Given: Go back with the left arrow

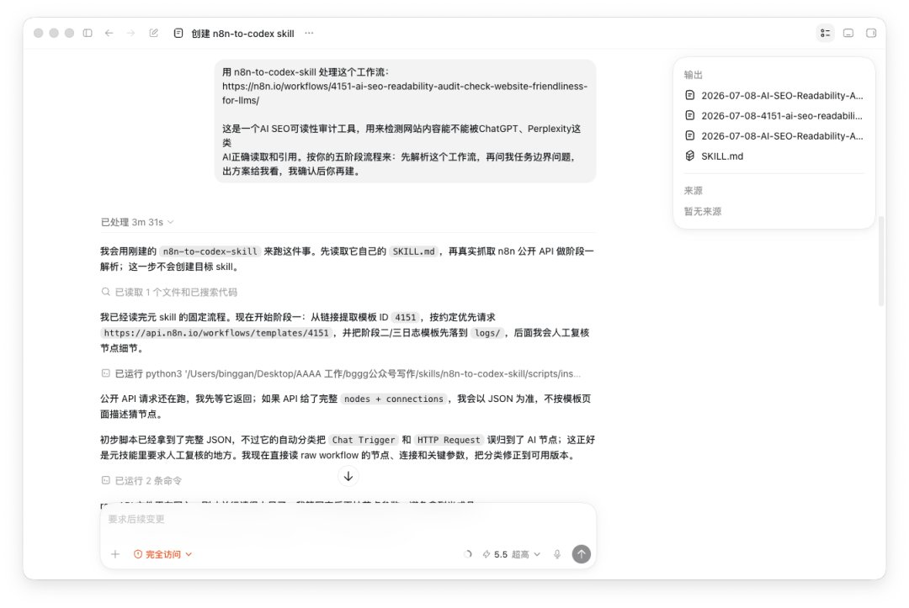Looking at the screenshot, I should pyautogui.click(x=109, y=33).
